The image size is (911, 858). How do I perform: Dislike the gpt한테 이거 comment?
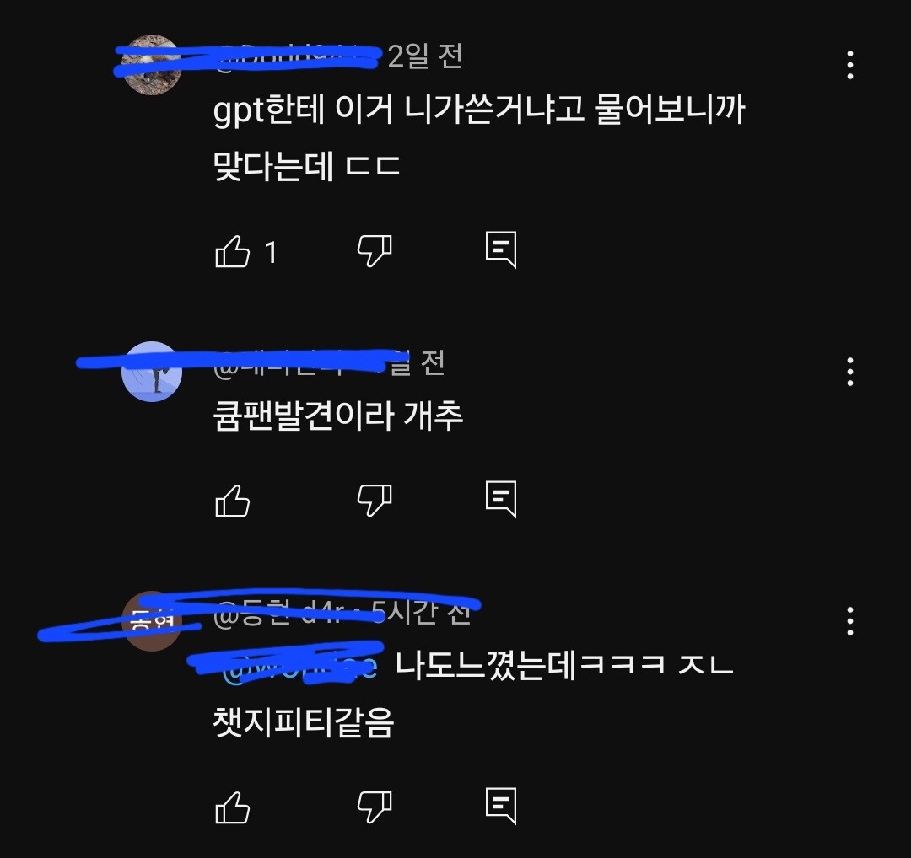375,251
